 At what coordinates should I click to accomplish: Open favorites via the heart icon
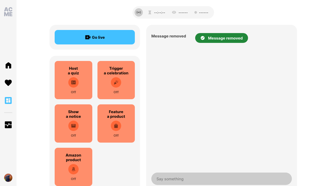[x=8, y=83]
